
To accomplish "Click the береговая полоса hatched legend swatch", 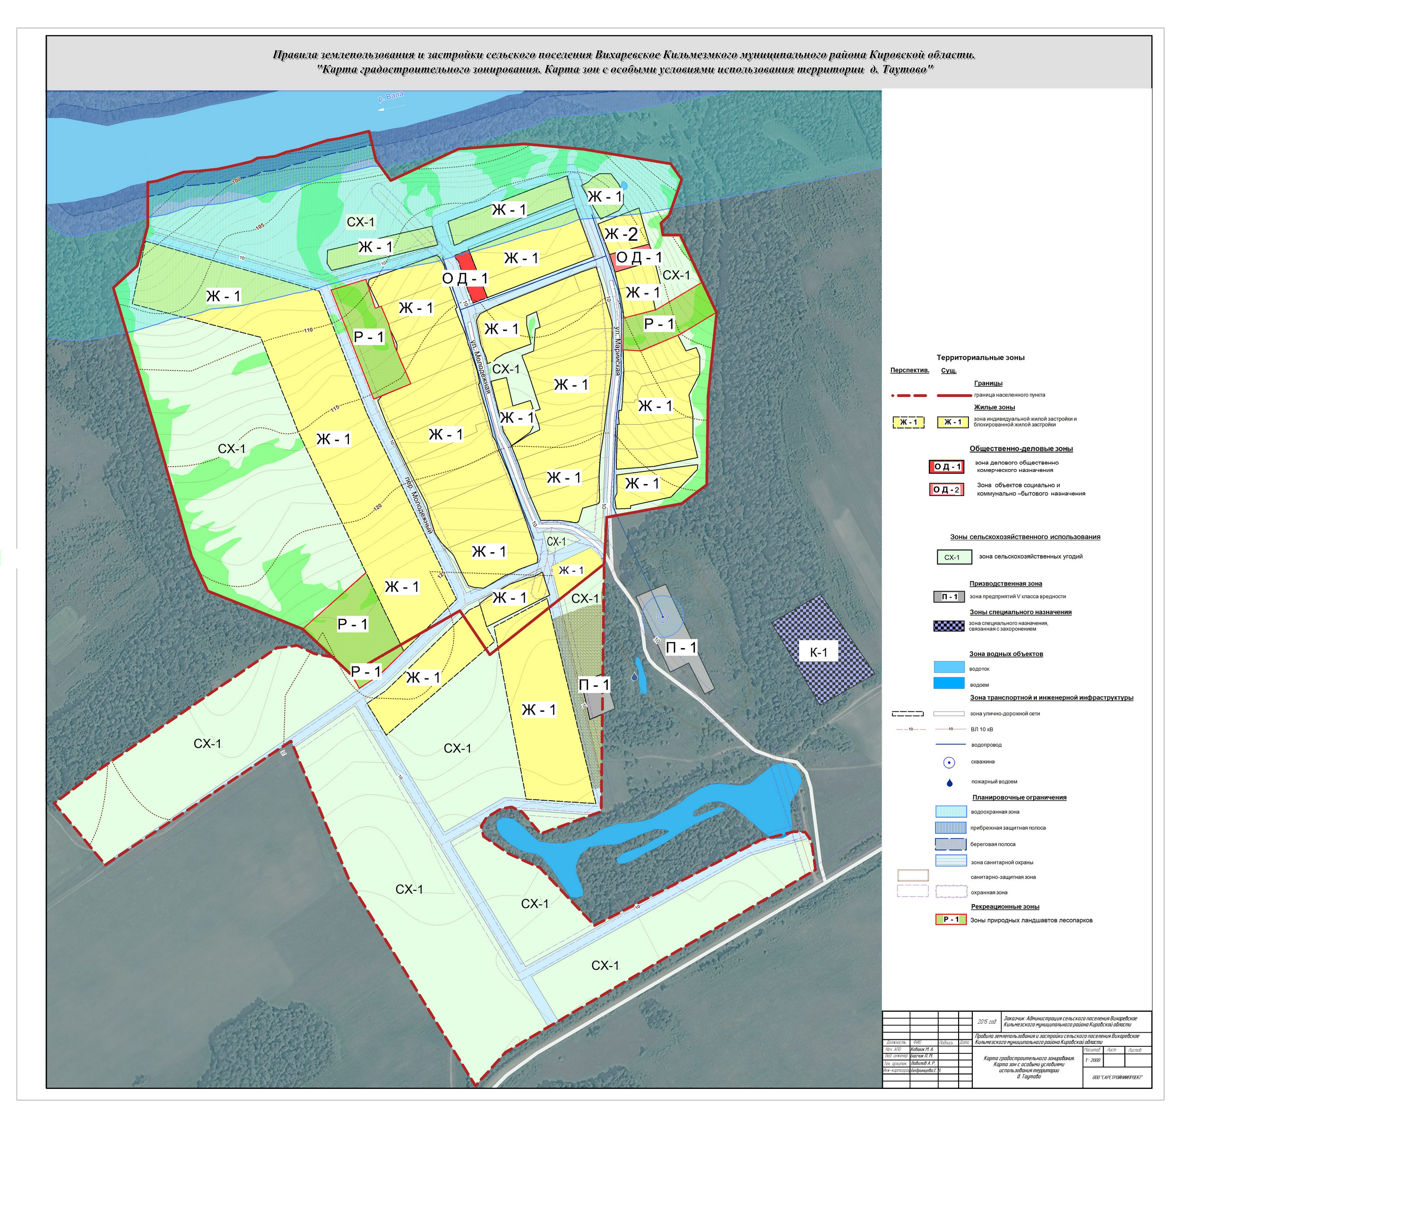I will [x=951, y=844].
